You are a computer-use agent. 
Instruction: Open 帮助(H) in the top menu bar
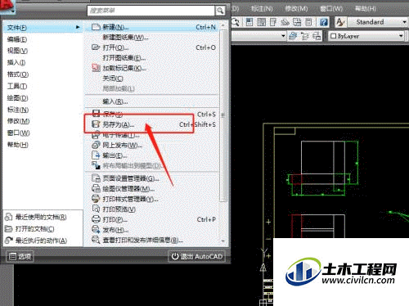pyautogui.click(x=366, y=8)
